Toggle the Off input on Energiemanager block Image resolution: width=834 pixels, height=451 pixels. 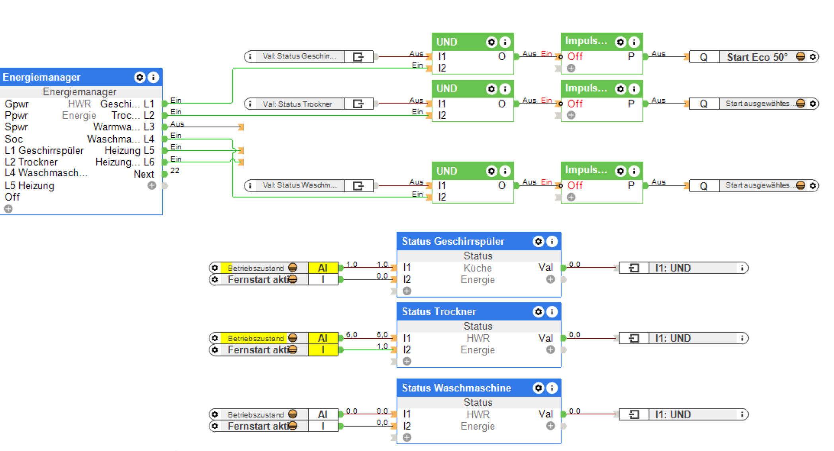click(12, 197)
